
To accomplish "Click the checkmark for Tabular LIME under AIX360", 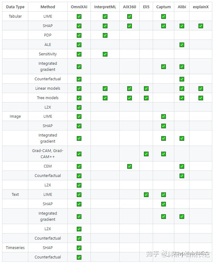I will point(129,16).
